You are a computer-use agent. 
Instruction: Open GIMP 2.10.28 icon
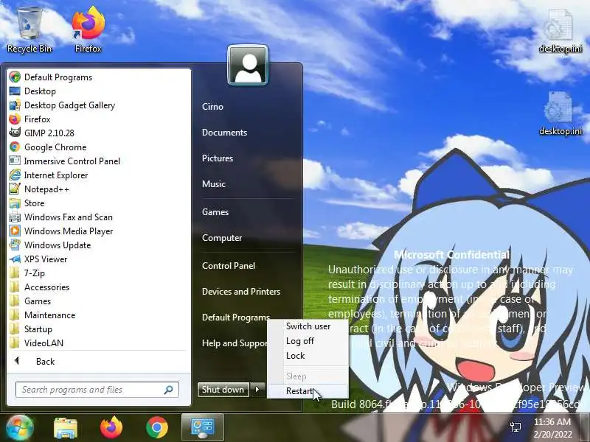[x=15, y=133]
